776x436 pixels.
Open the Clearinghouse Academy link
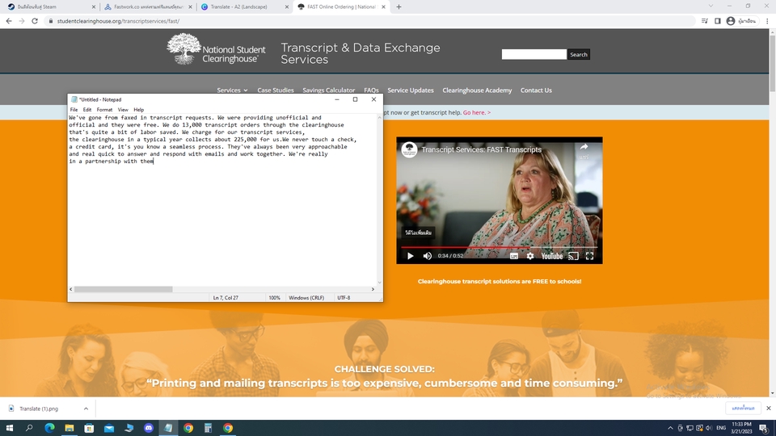coord(477,90)
